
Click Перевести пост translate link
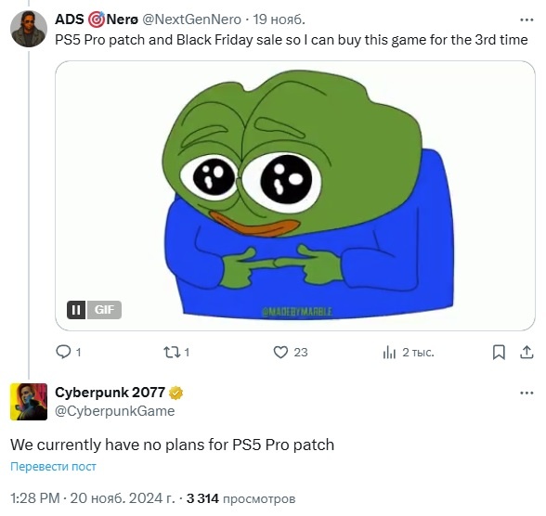click(53, 466)
